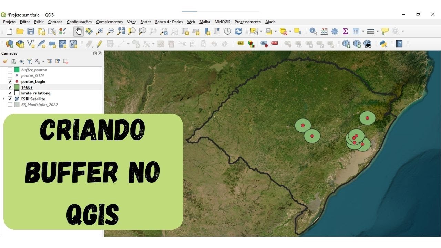
Task: Click the New GeoPackage Layer icon
Action: click(x=20, y=44)
